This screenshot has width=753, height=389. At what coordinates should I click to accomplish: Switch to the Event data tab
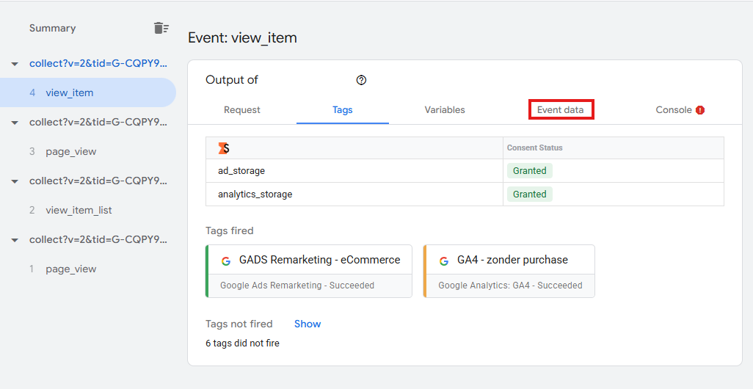coord(561,110)
